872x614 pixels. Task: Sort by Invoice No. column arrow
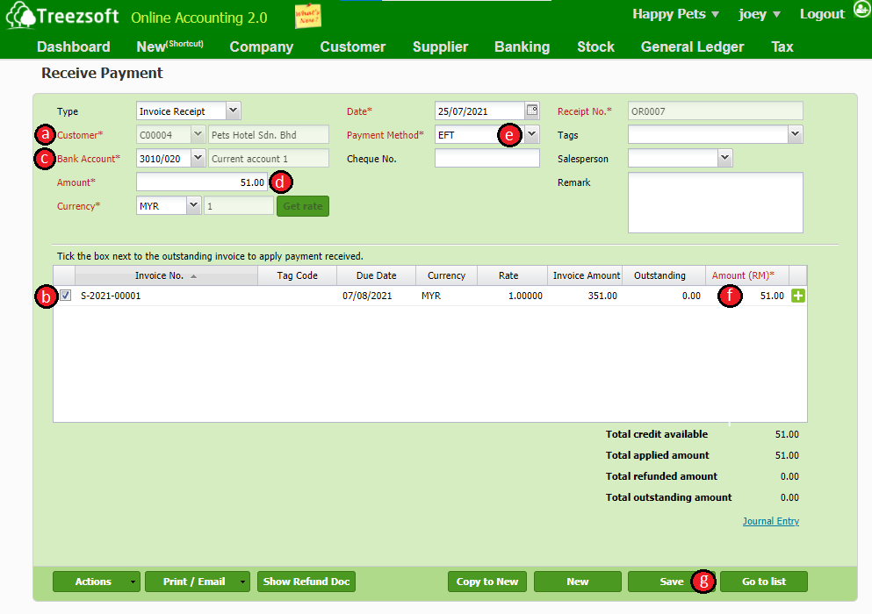(193, 276)
